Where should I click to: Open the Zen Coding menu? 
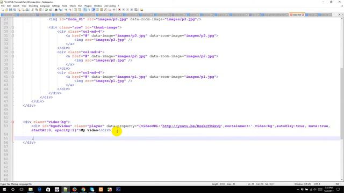(110, 6)
